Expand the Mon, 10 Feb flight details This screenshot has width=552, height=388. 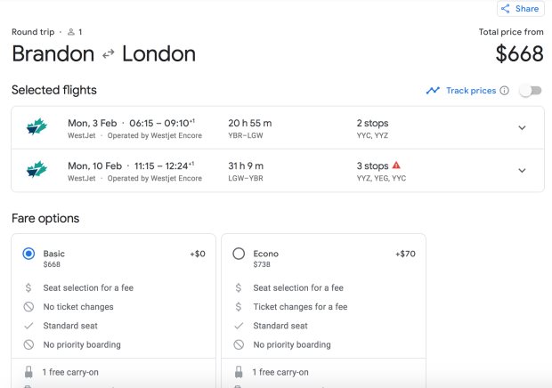[x=522, y=171]
